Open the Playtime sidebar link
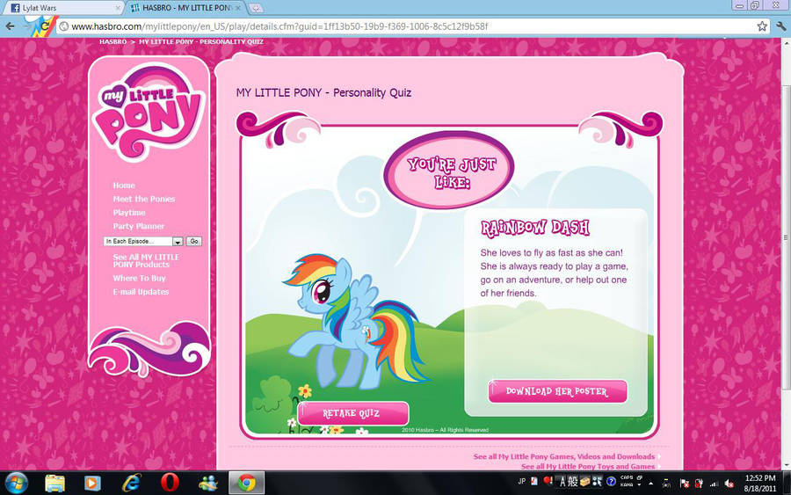Viewport: 791px width, 495px height. tap(129, 213)
